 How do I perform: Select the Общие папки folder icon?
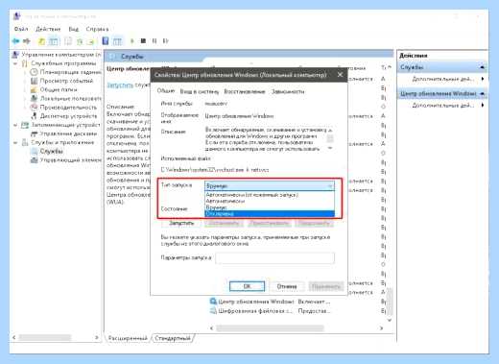pos(34,89)
